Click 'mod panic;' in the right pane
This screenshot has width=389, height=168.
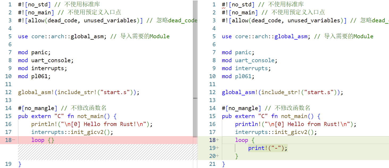click(x=238, y=52)
